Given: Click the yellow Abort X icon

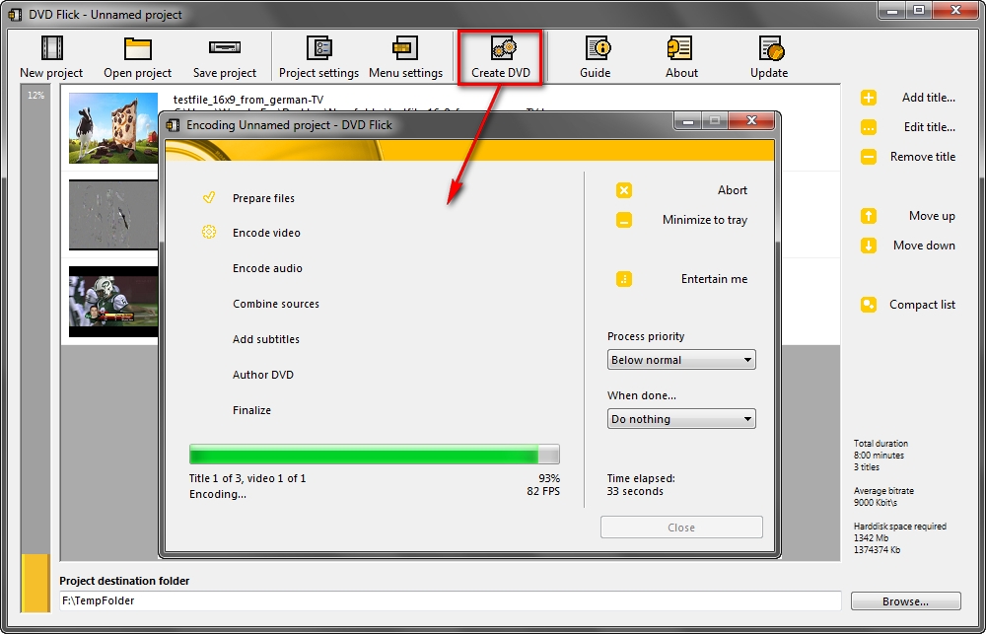Looking at the screenshot, I should [624, 190].
